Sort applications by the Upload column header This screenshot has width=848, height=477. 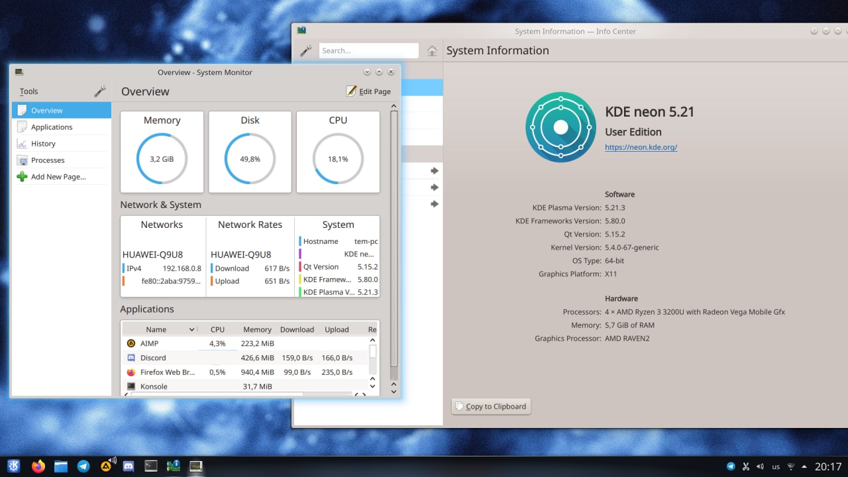(337, 329)
